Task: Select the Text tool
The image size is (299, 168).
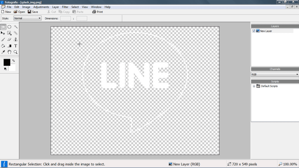Action: point(16,46)
